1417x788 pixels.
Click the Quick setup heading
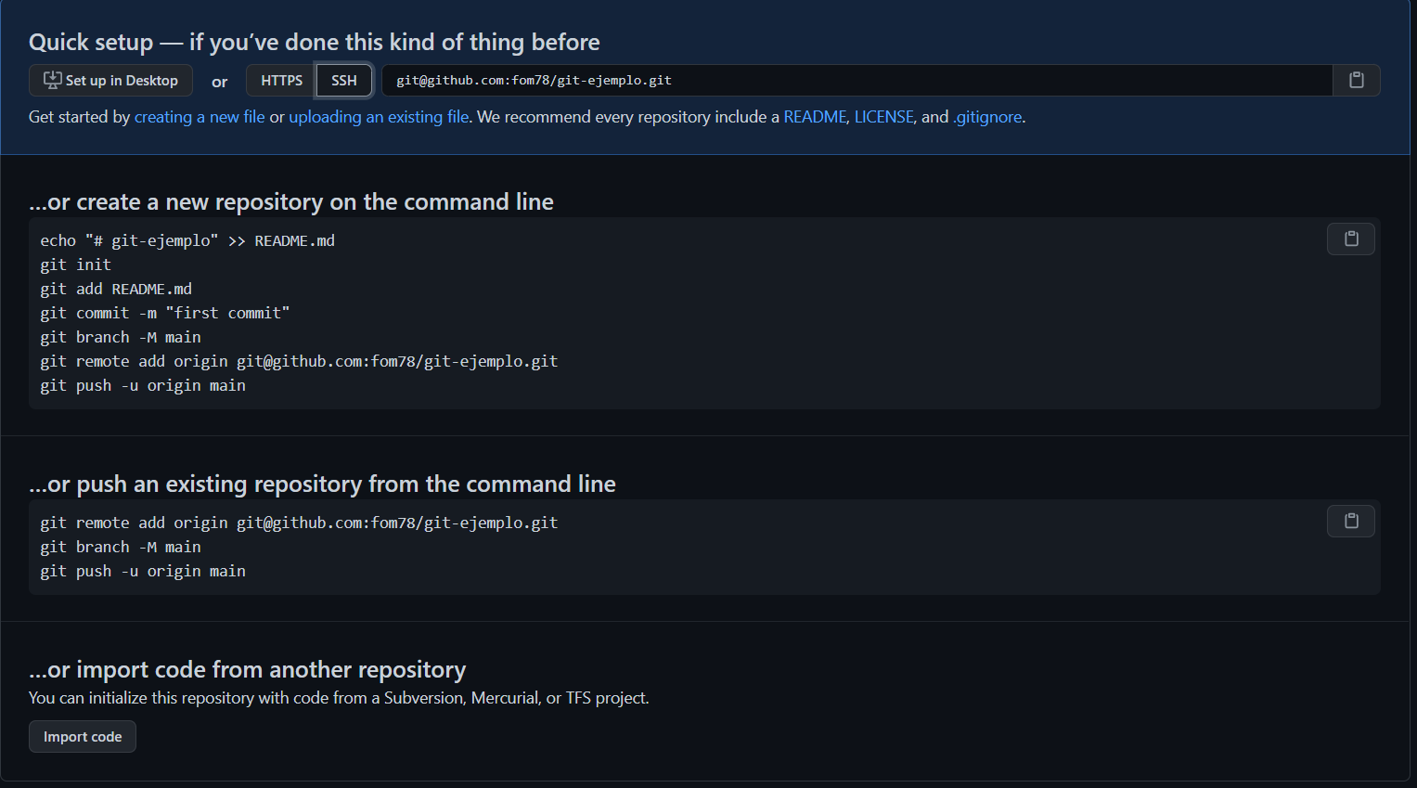[x=314, y=43]
